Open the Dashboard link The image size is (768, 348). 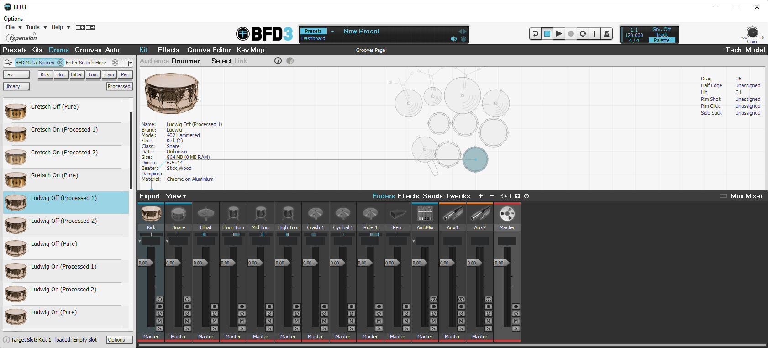click(x=313, y=38)
